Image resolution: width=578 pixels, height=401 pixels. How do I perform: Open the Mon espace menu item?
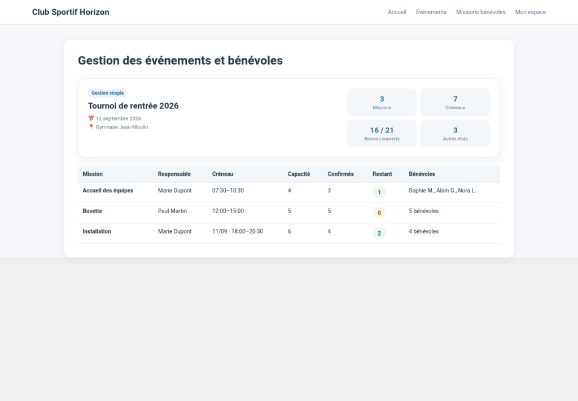pos(530,12)
